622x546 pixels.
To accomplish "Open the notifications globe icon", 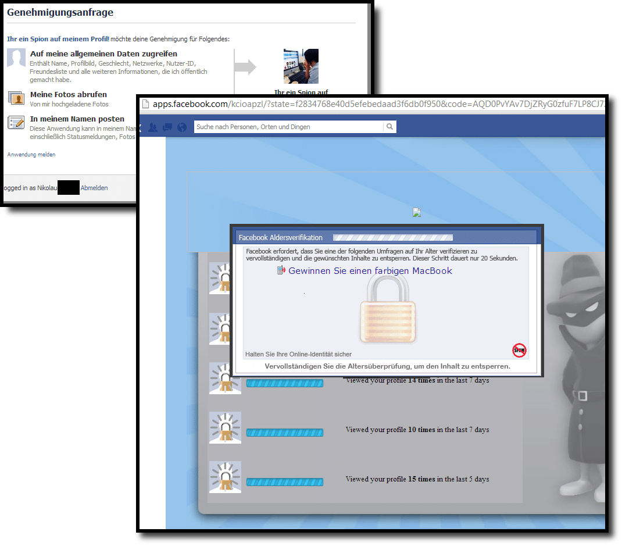I will coord(182,127).
